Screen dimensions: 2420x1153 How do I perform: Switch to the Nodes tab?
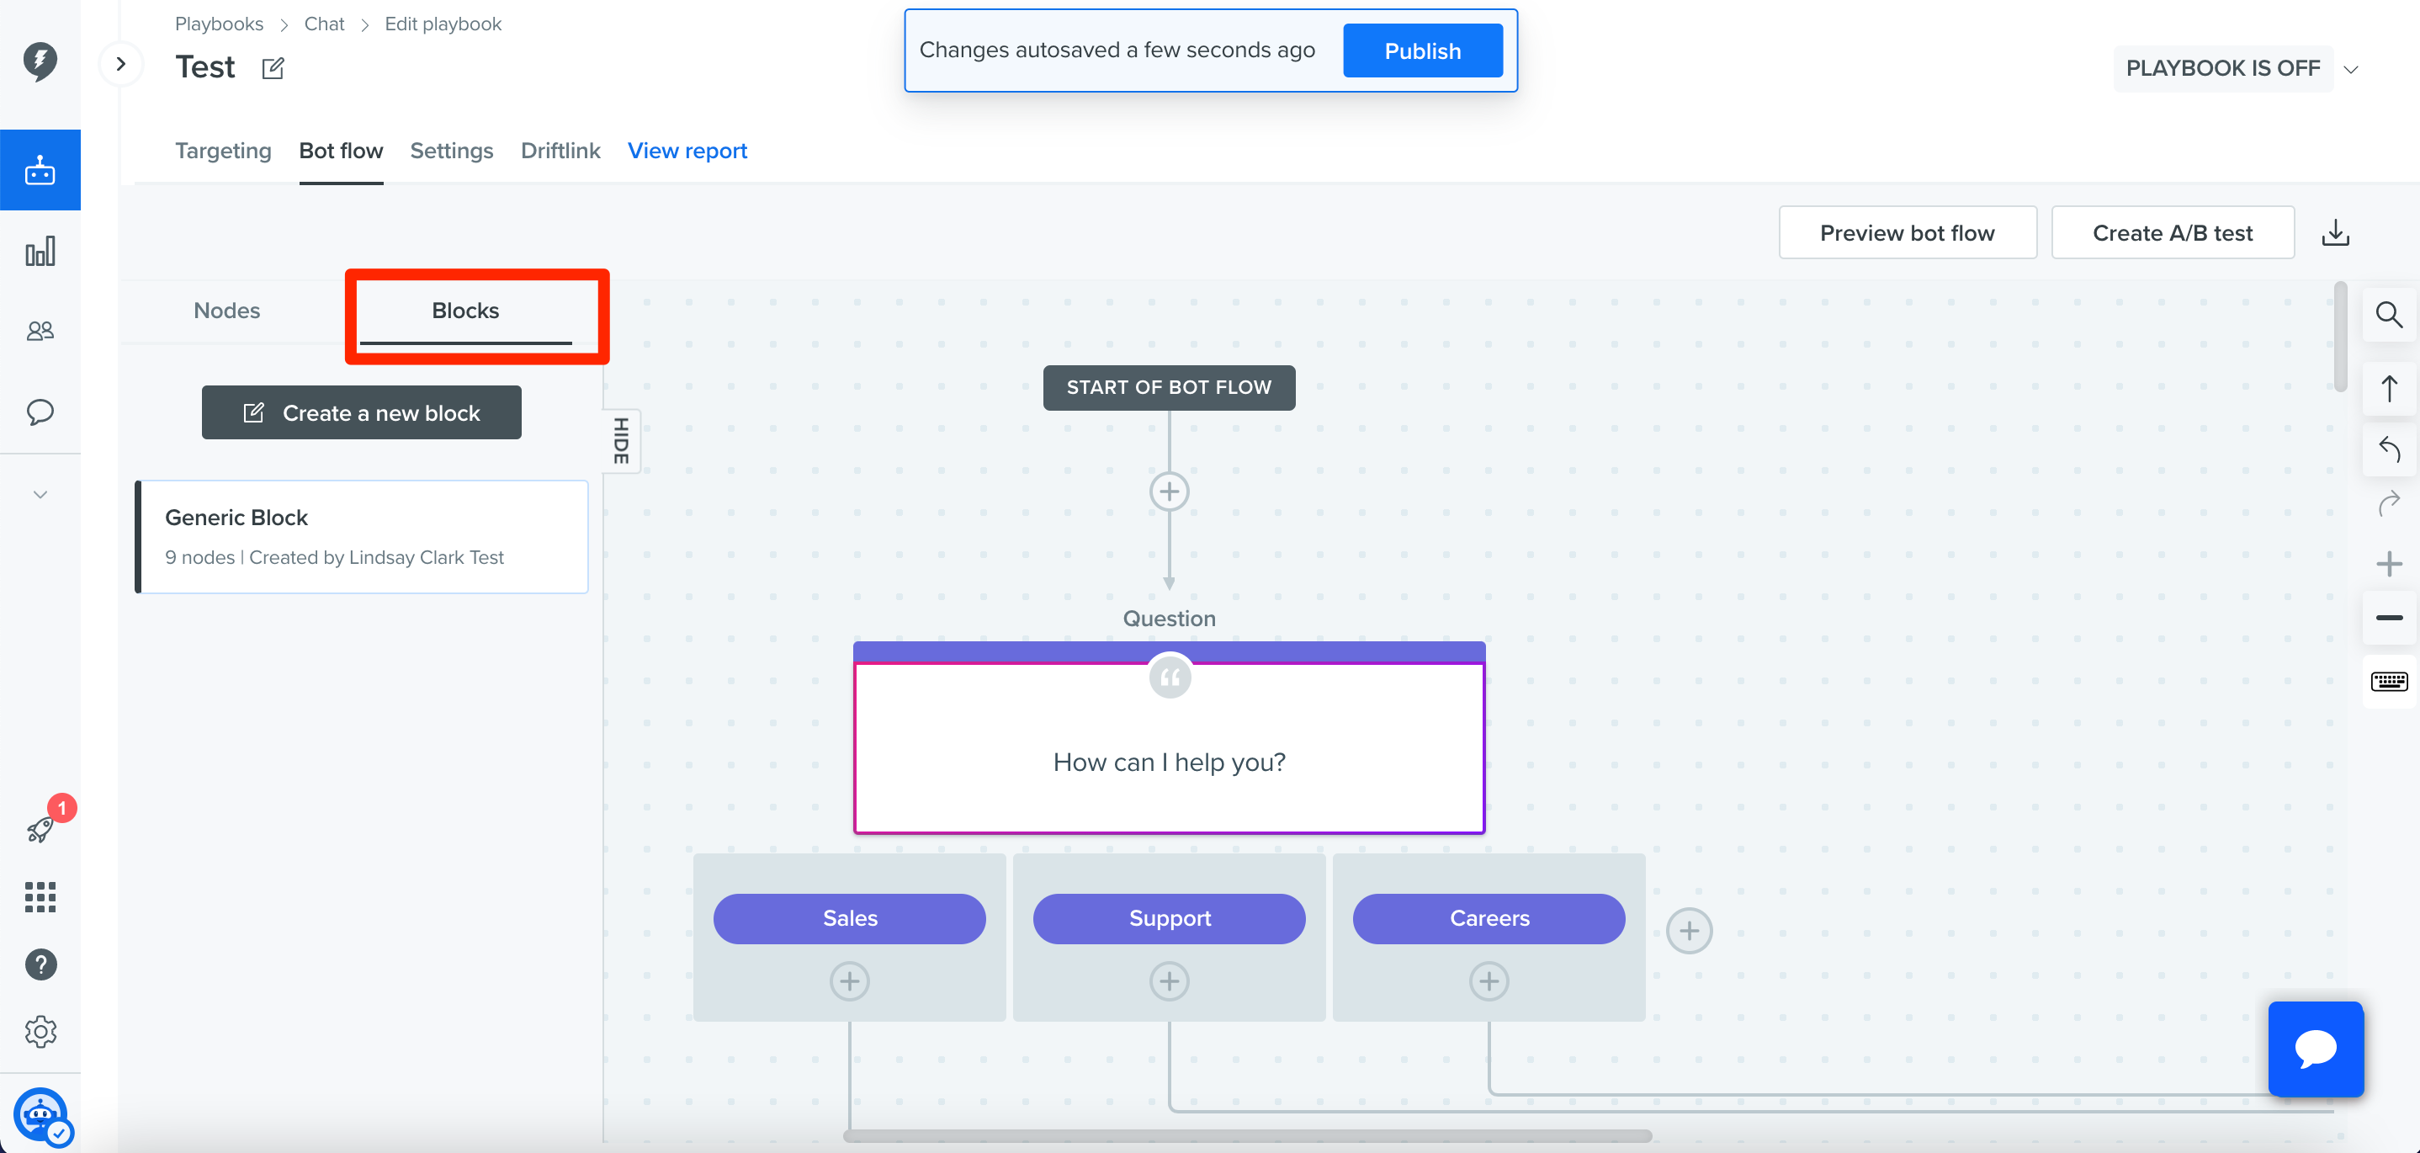(226, 310)
